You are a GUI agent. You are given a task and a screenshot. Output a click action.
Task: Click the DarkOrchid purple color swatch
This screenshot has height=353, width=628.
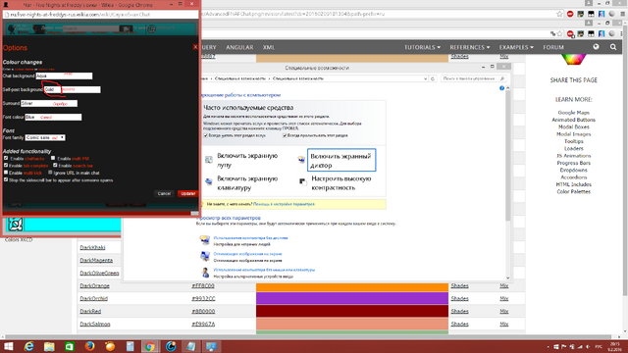click(x=352, y=298)
